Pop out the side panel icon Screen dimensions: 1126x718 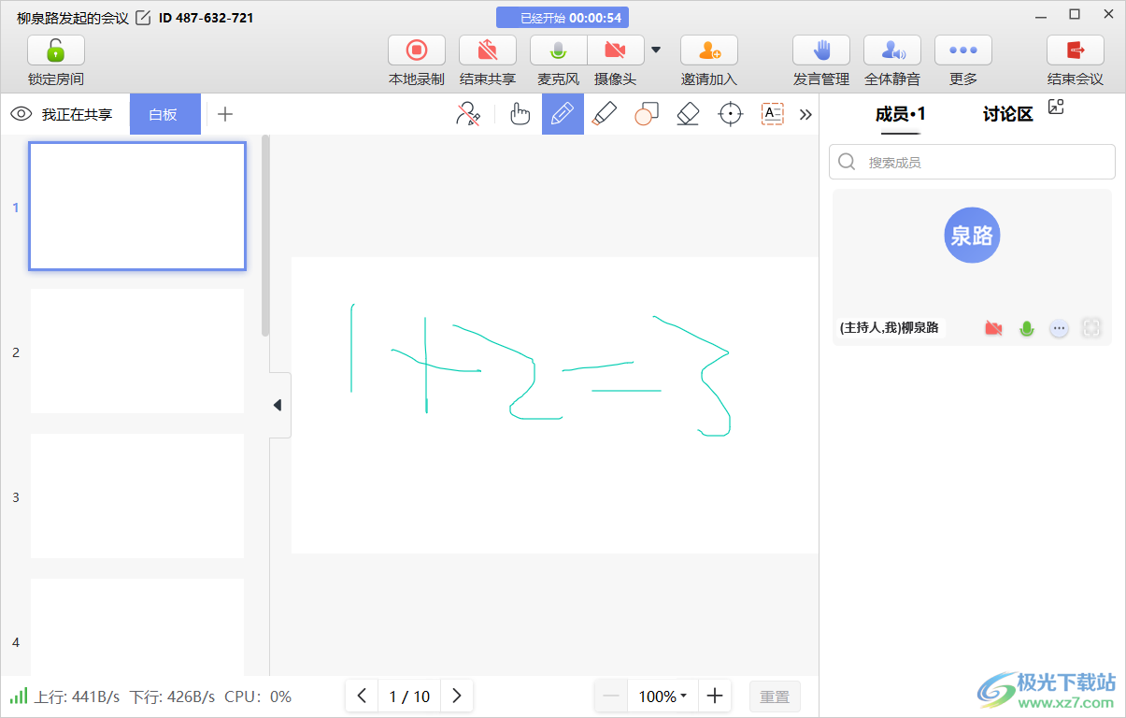click(x=1056, y=107)
